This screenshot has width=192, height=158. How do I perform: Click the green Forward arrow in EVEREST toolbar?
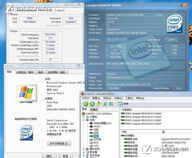point(92,104)
